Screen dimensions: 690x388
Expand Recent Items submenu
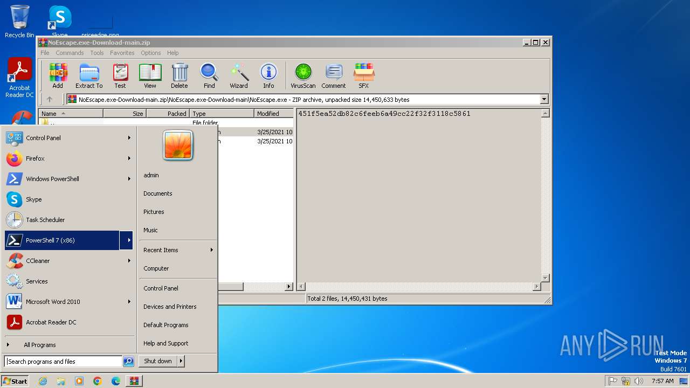click(178, 250)
